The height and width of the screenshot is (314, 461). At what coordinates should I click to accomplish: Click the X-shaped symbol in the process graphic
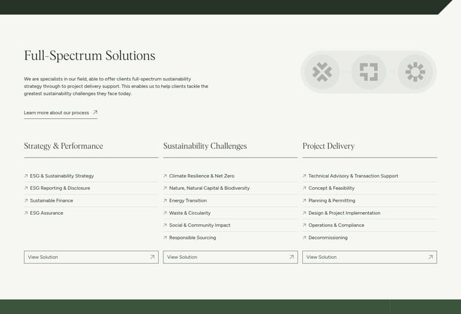(322, 72)
